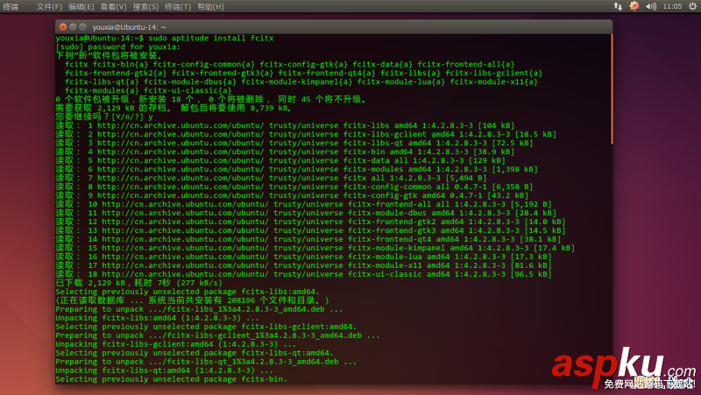Click the '终端' application name in top bar
Viewport: 701px width, 395px height.
click(x=11, y=7)
